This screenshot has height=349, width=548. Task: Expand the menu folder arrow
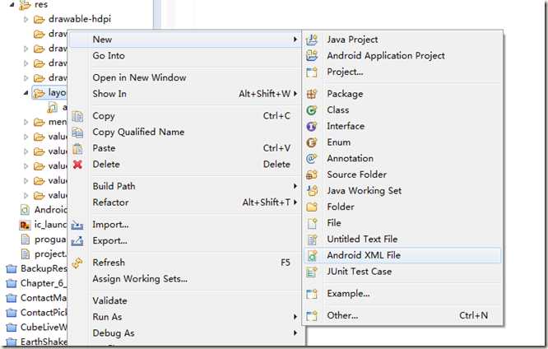coord(26,122)
